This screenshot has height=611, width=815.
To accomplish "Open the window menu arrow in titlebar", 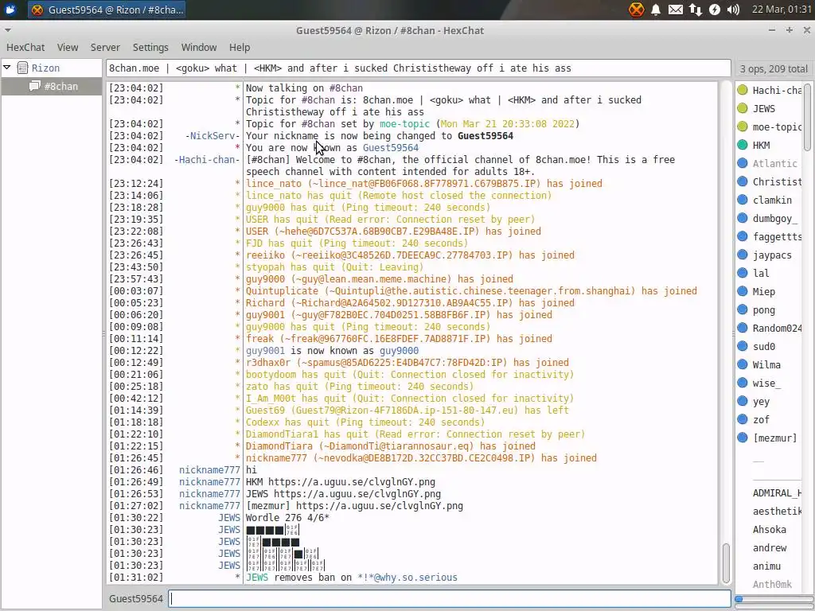I will coord(7,30).
